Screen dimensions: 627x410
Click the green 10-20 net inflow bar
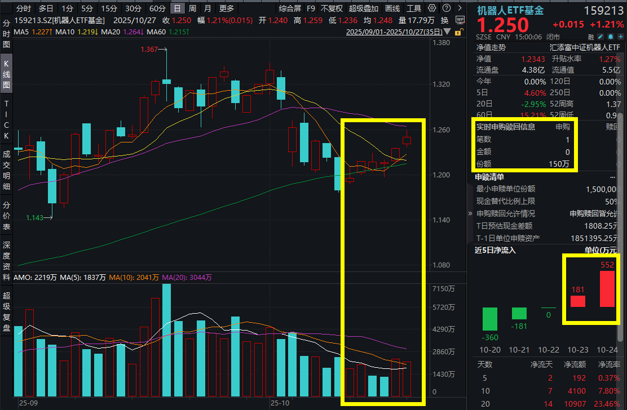click(x=489, y=320)
